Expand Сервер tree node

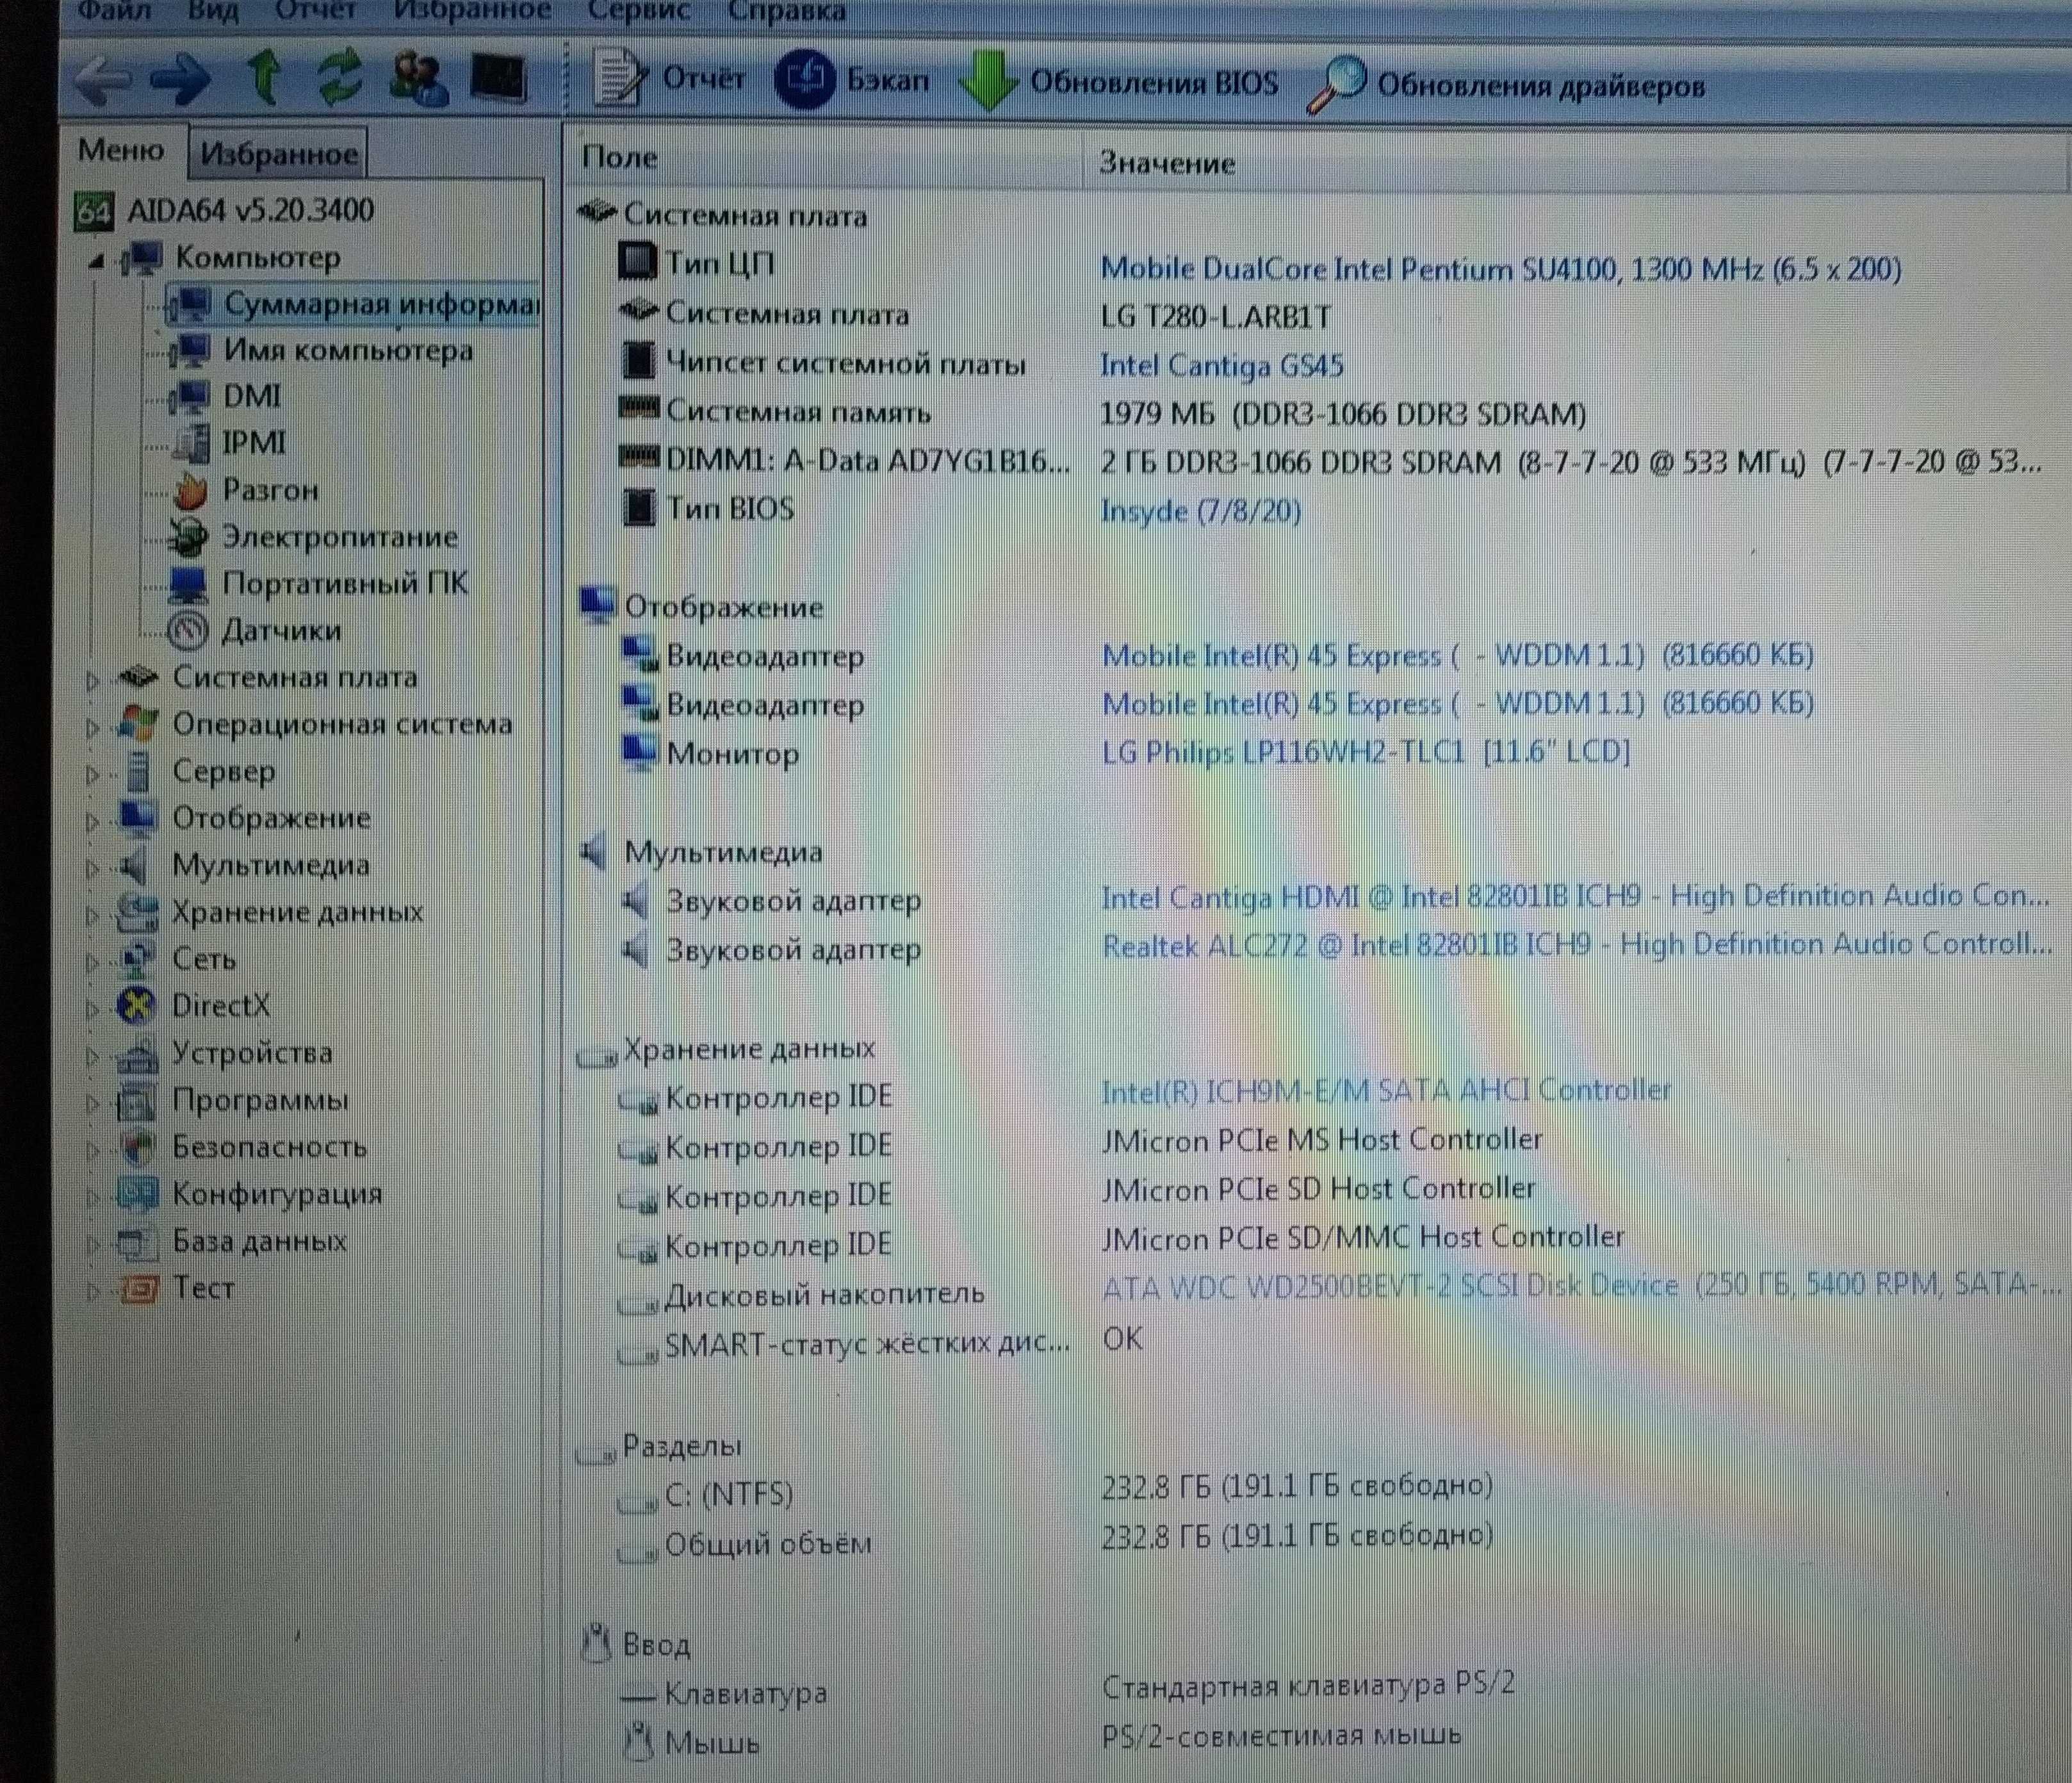coord(93,775)
